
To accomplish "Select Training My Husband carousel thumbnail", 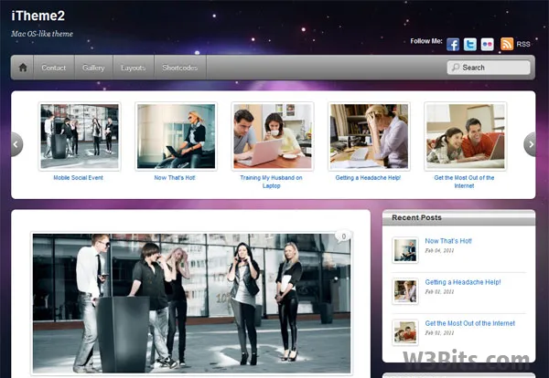I will pos(273,136).
